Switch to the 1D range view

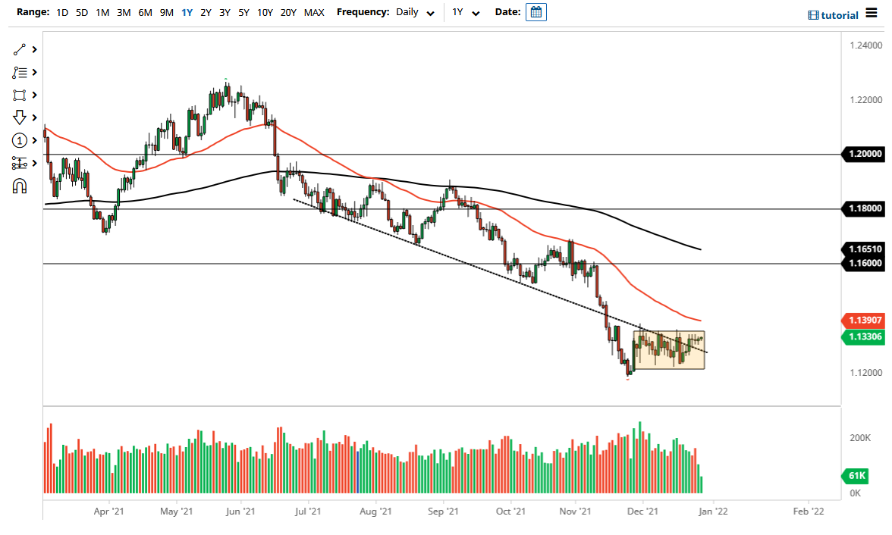click(61, 12)
